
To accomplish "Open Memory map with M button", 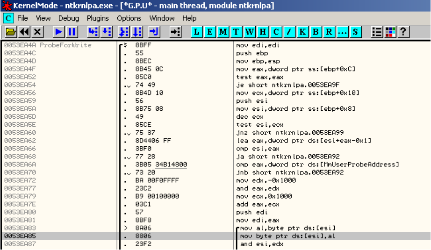I will click(x=223, y=32).
